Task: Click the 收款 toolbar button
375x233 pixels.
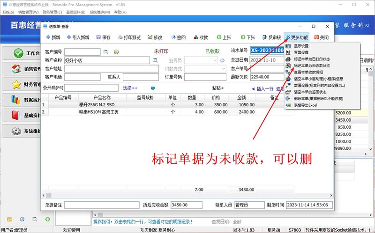Action: pyautogui.click(x=201, y=37)
